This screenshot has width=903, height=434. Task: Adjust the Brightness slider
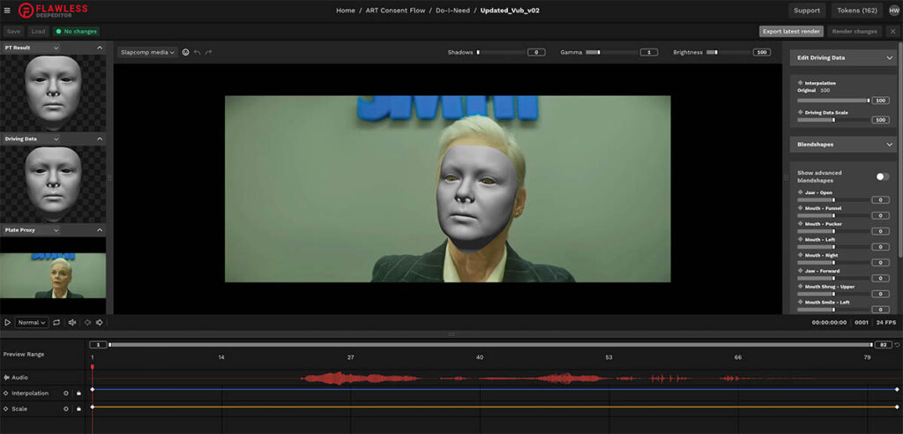click(x=716, y=52)
